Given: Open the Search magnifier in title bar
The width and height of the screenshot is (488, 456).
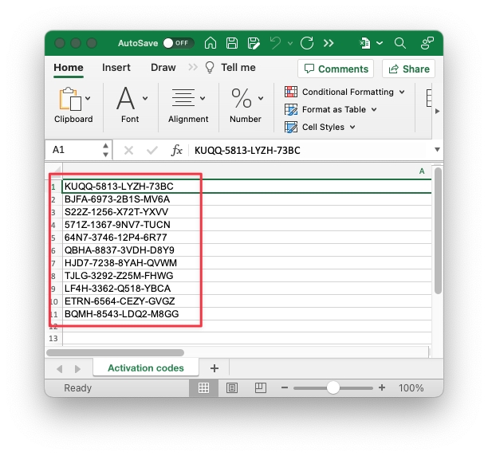Looking at the screenshot, I should [x=400, y=43].
